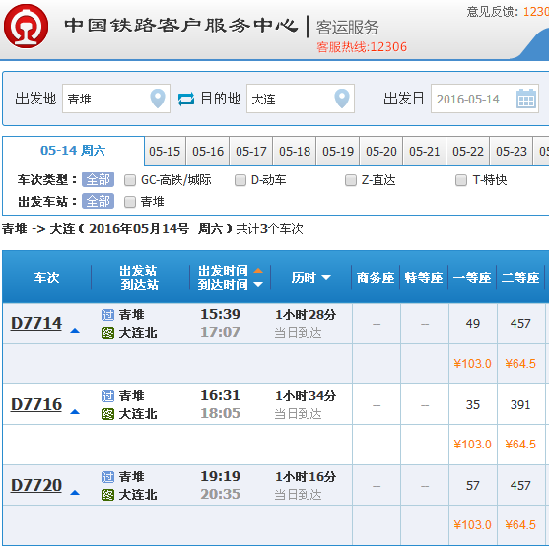Edit the 出发日 date field 2016-05-14
Image resolution: width=549 pixels, height=550 pixels.
(x=485, y=99)
